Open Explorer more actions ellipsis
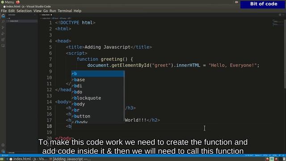Image resolution: width=286 pixels, height=161 pixels. 35,15
